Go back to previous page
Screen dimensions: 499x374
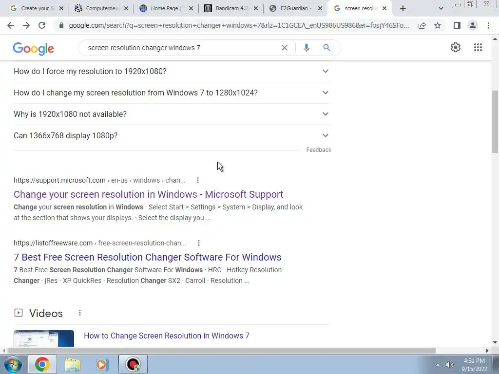[11, 25]
